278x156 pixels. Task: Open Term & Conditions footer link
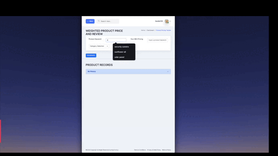tap(140, 150)
